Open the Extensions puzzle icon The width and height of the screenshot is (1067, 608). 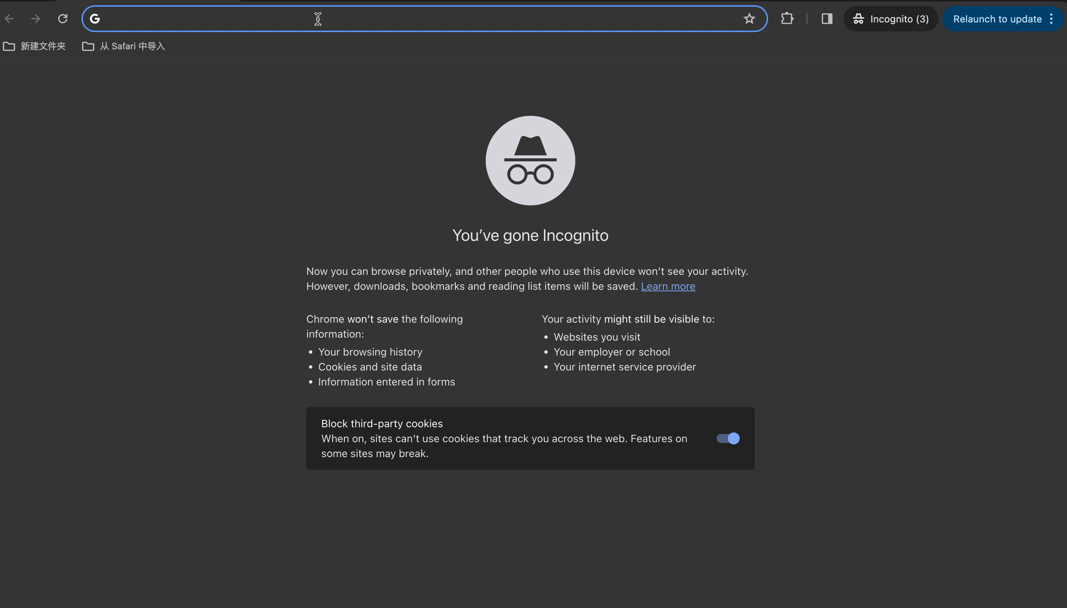point(787,19)
